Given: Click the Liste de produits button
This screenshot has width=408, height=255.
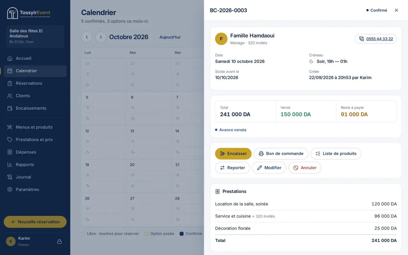Looking at the screenshot, I should click(x=336, y=154).
